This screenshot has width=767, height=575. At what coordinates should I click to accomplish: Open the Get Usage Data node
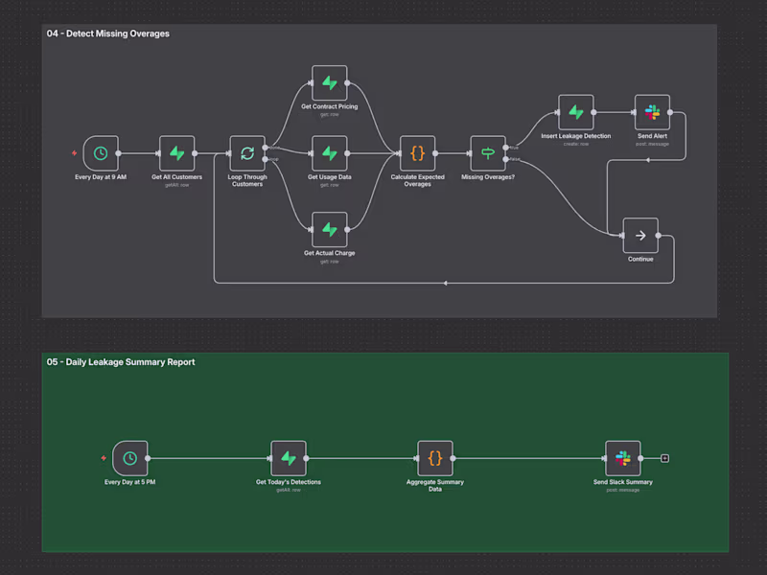pos(329,153)
